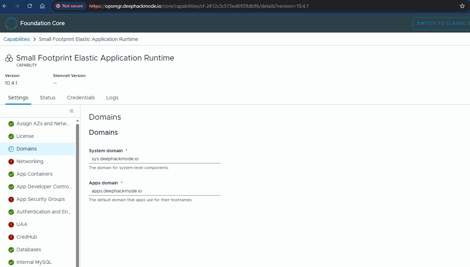Click the sidebar vertical scrollbar
Screen dimensions: 470x267
pos(77,195)
